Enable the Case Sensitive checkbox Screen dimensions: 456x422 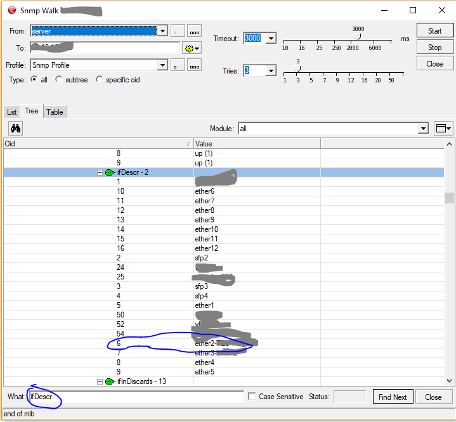[x=252, y=397]
